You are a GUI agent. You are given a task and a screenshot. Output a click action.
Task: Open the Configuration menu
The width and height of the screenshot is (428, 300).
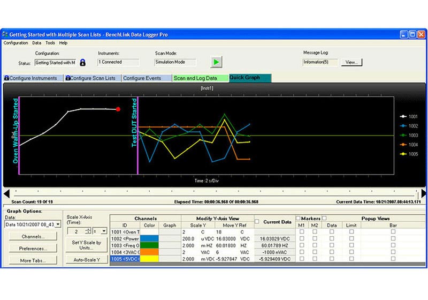point(16,43)
